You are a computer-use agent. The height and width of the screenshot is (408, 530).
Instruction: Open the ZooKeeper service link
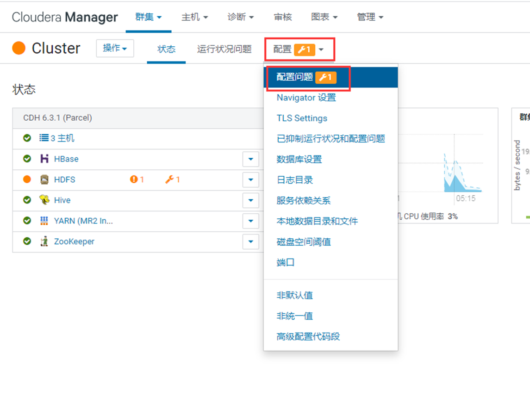[74, 241]
